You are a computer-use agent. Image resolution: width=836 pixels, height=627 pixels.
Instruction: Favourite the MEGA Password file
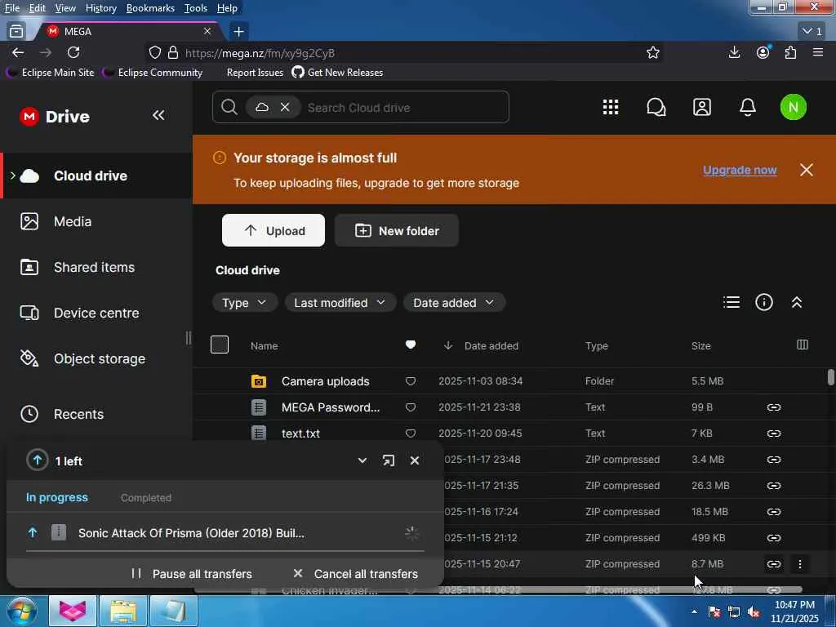coord(410,407)
